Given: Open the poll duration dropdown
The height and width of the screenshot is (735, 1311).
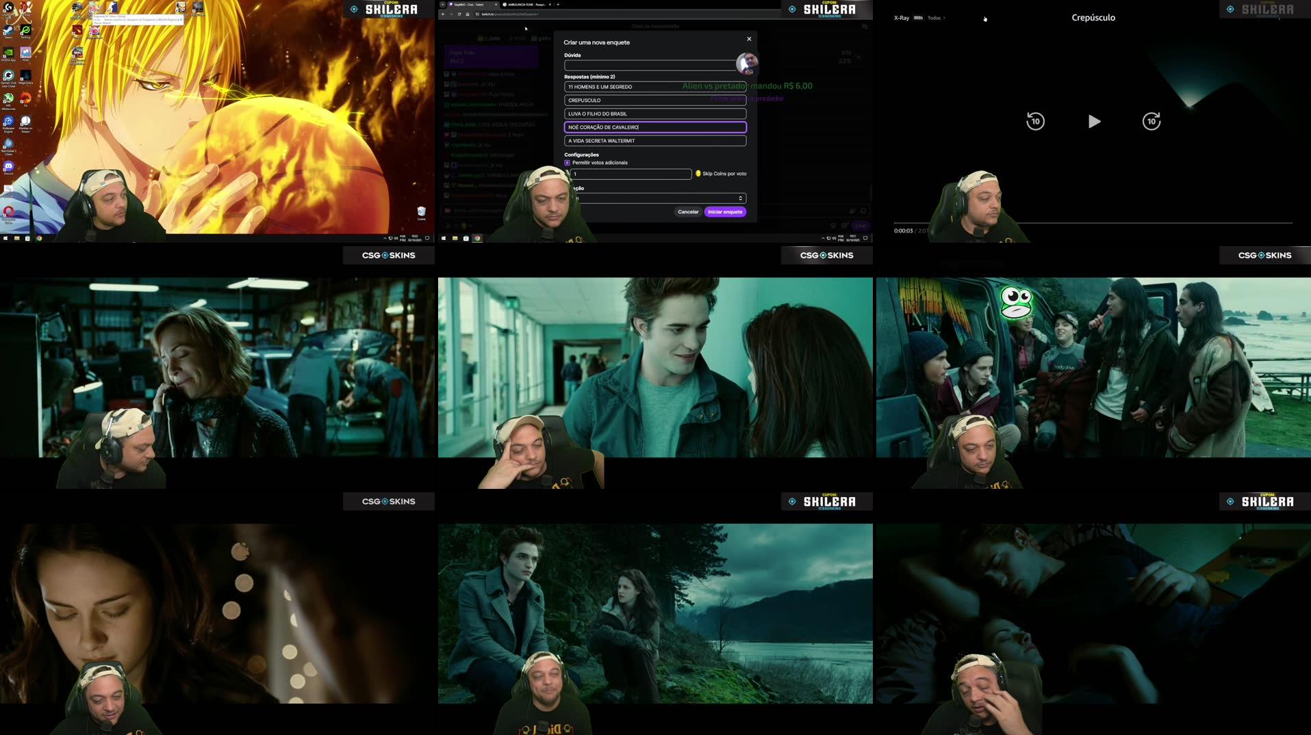Looking at the screenshot, I should pos(657,198).
